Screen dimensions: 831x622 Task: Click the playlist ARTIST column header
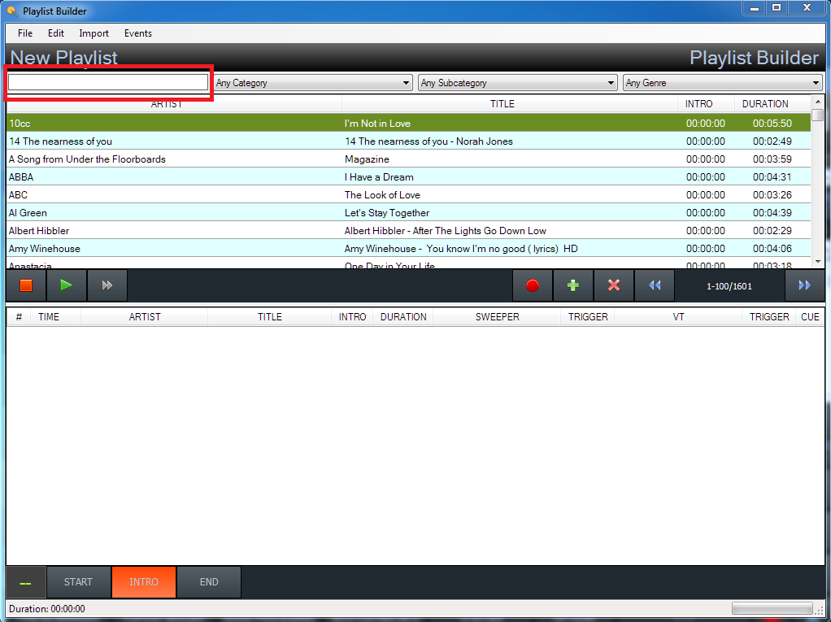pyautogui.click(x=144, y=317)
